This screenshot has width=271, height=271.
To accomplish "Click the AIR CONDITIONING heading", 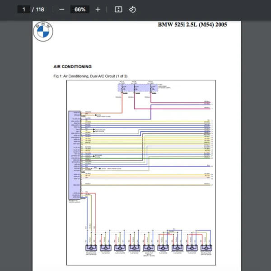I will 72,66.
